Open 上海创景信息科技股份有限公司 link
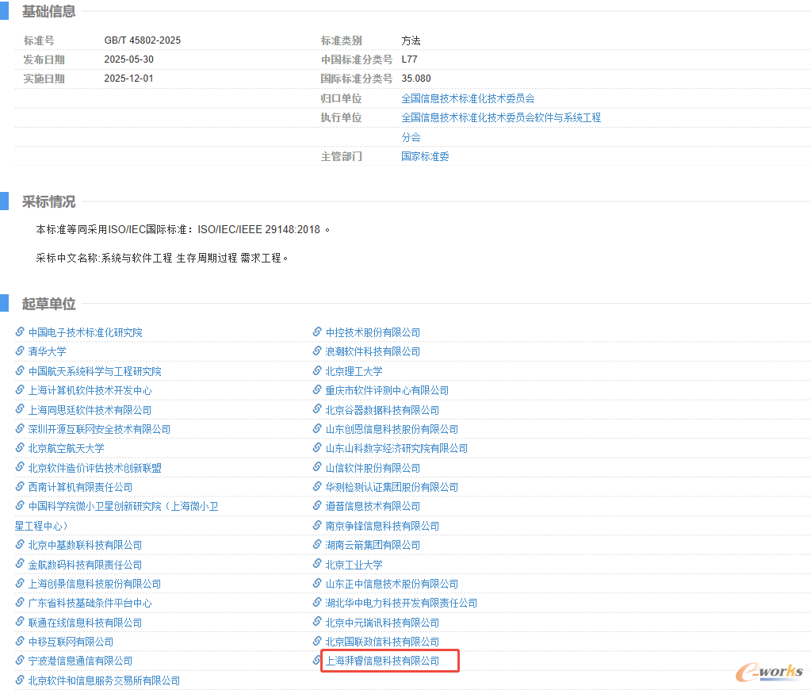 94,584
